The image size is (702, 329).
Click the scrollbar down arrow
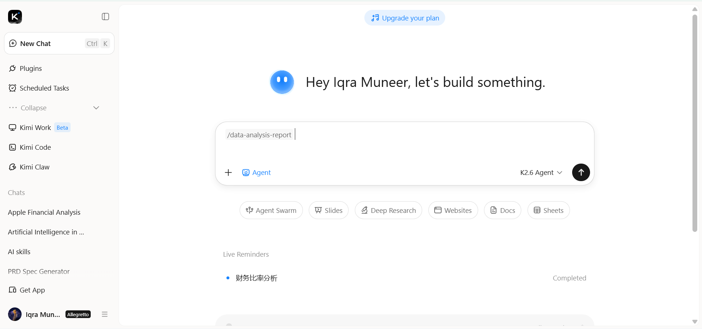coord(695,322)
